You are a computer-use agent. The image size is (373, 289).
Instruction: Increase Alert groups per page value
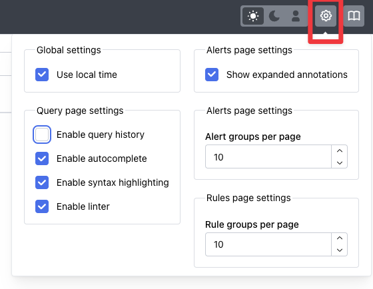point(340,150)
